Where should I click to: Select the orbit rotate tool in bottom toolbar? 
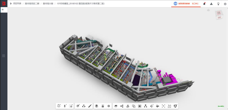(x=59, y=106)
